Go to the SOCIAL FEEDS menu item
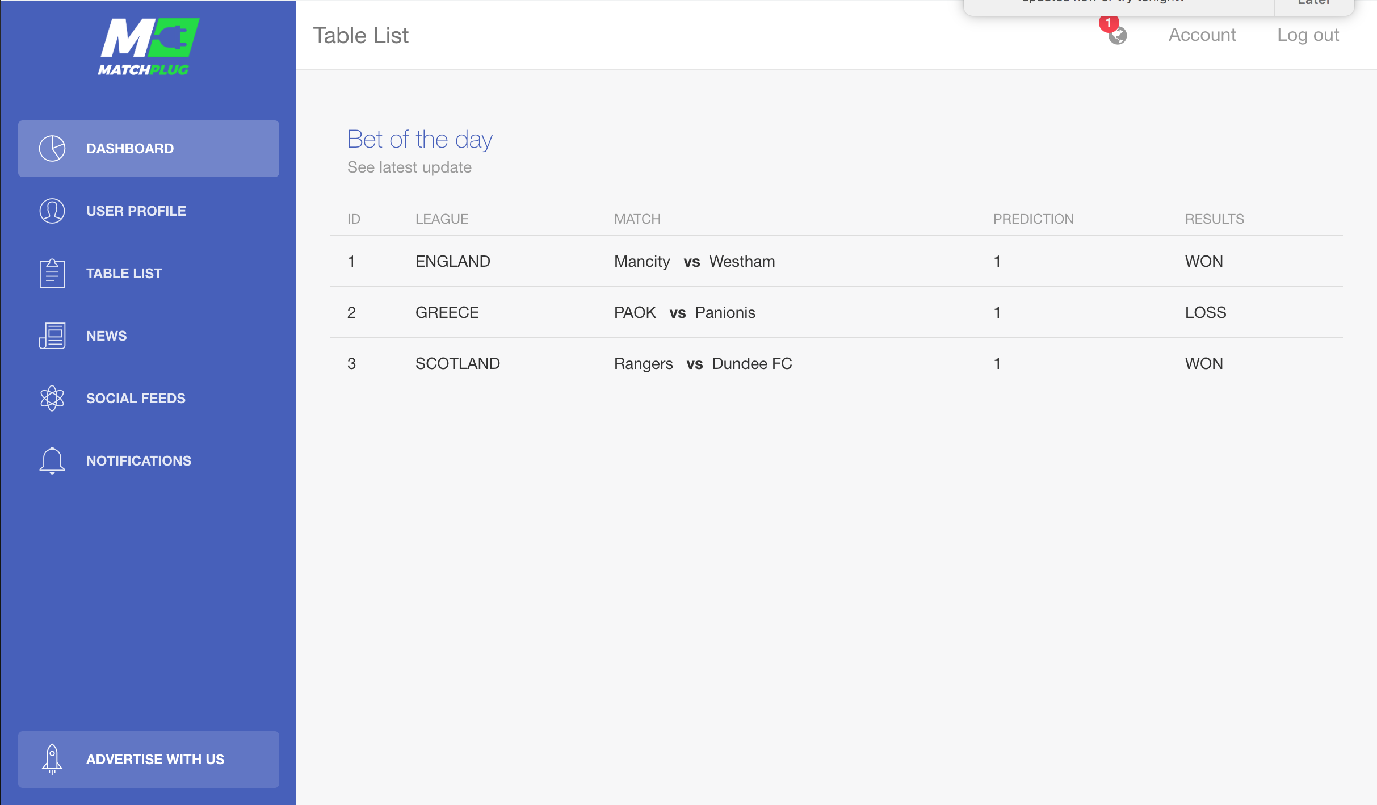 pyautogui.click(x=149, y=398)
